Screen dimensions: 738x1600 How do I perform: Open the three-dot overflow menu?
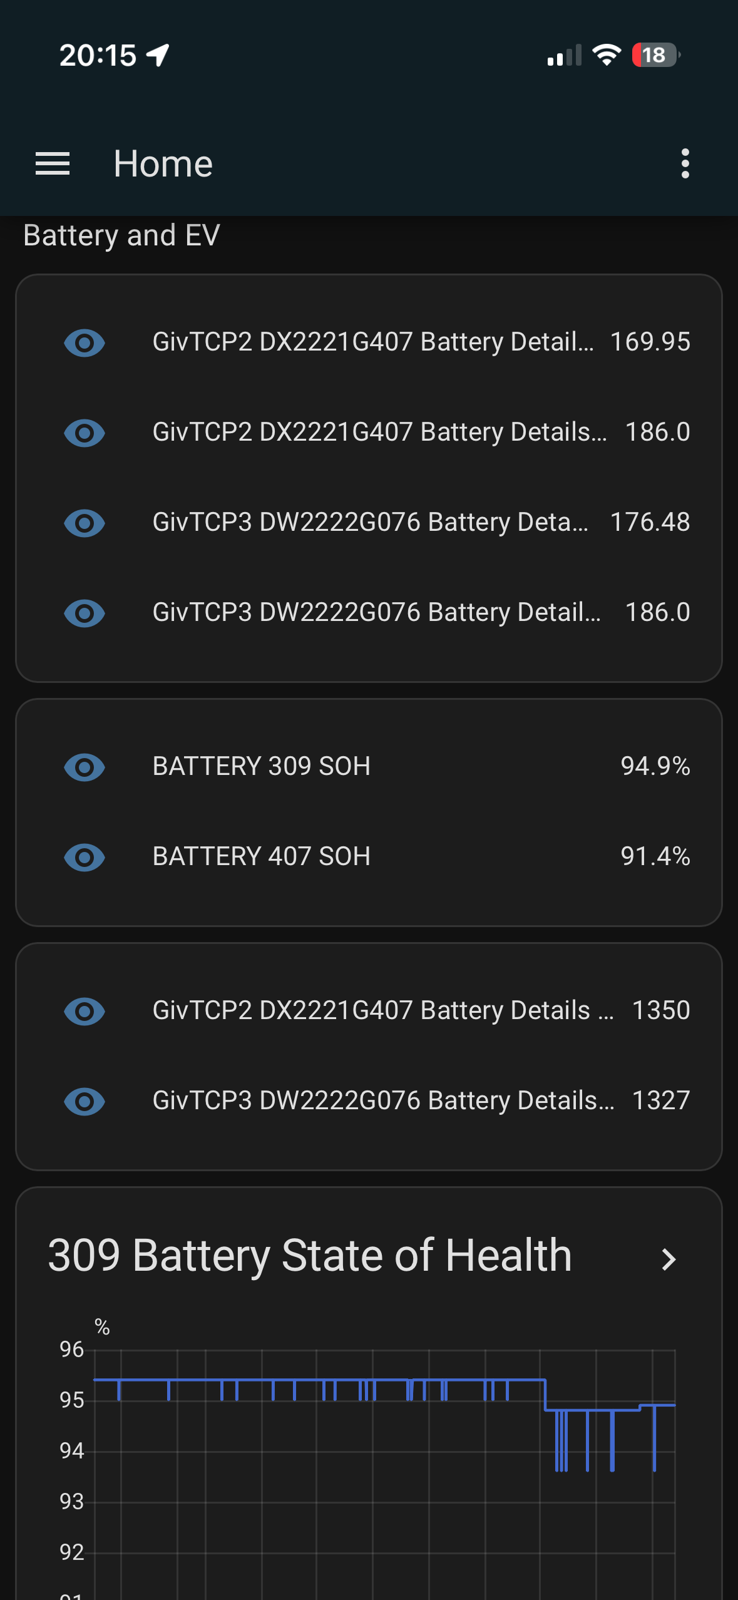[685, 164]
